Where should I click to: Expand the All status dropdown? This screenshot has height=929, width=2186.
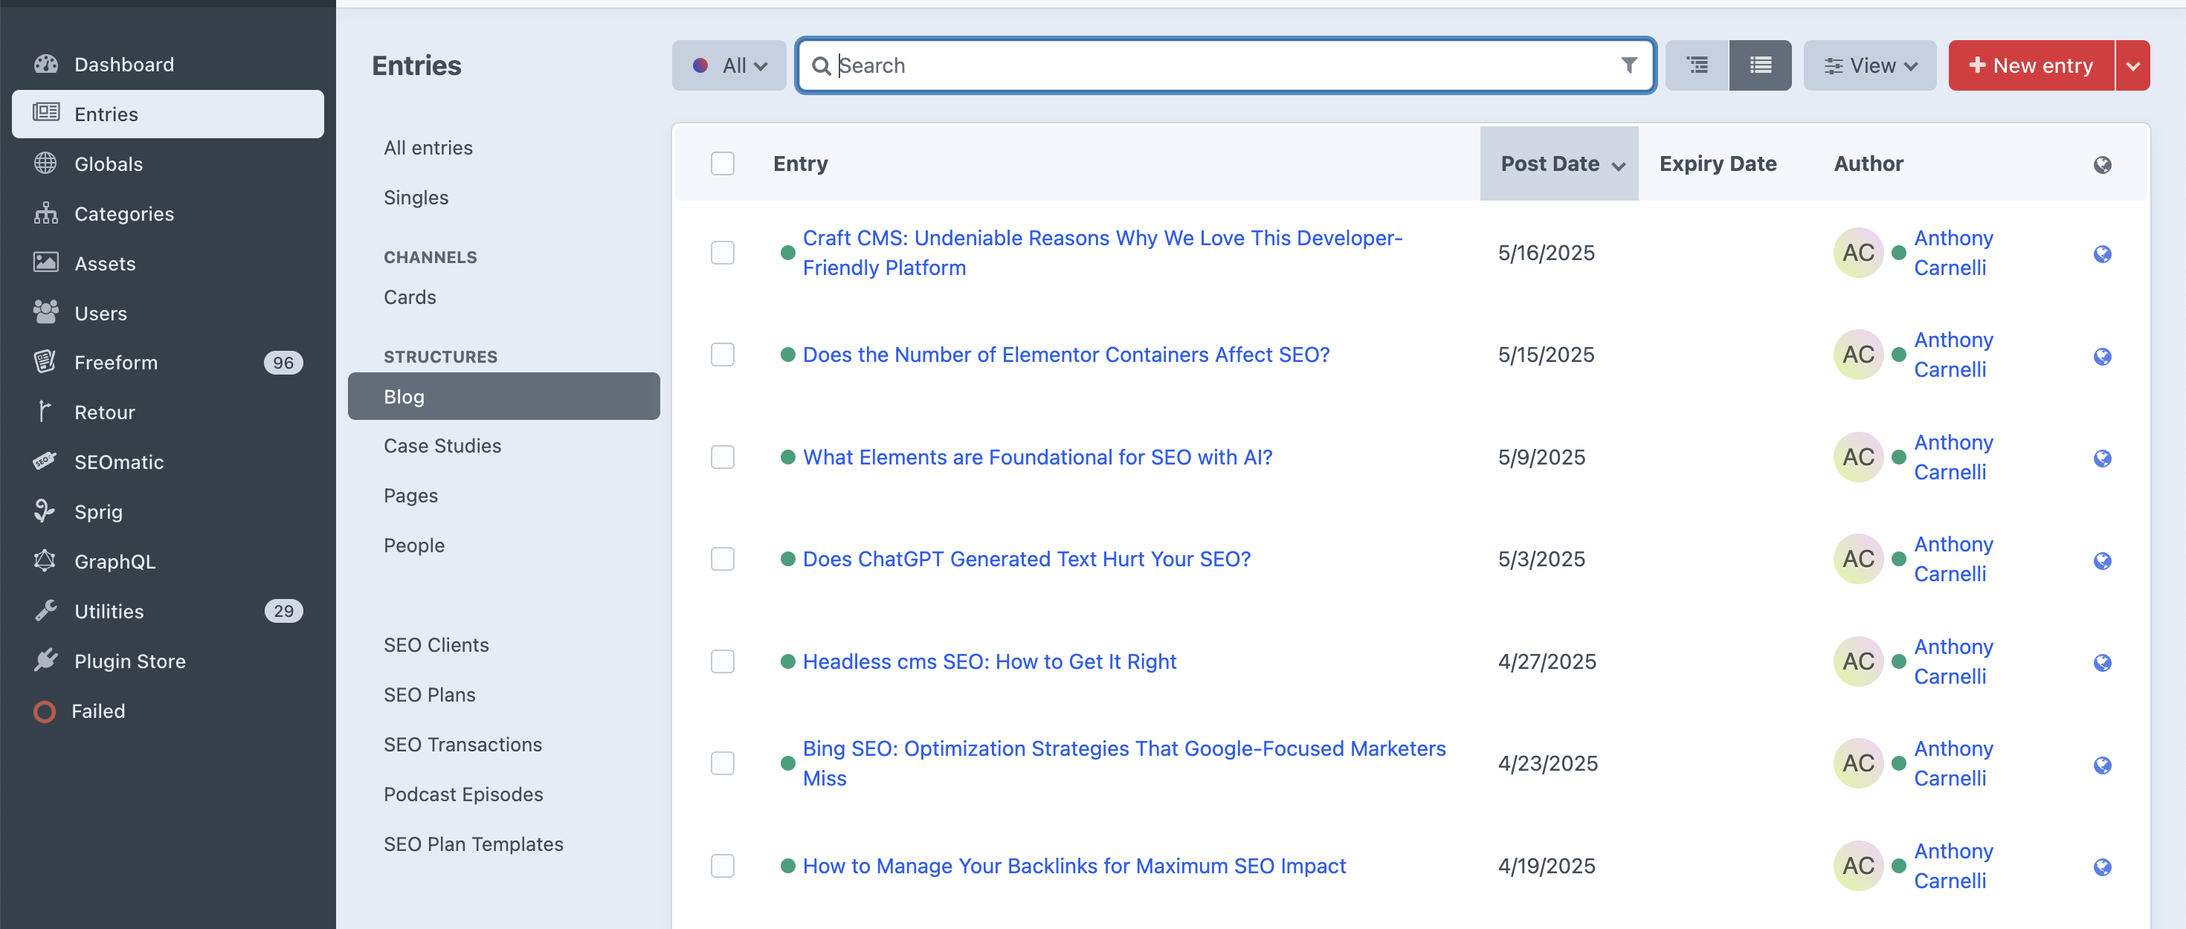tap(729, 65)
